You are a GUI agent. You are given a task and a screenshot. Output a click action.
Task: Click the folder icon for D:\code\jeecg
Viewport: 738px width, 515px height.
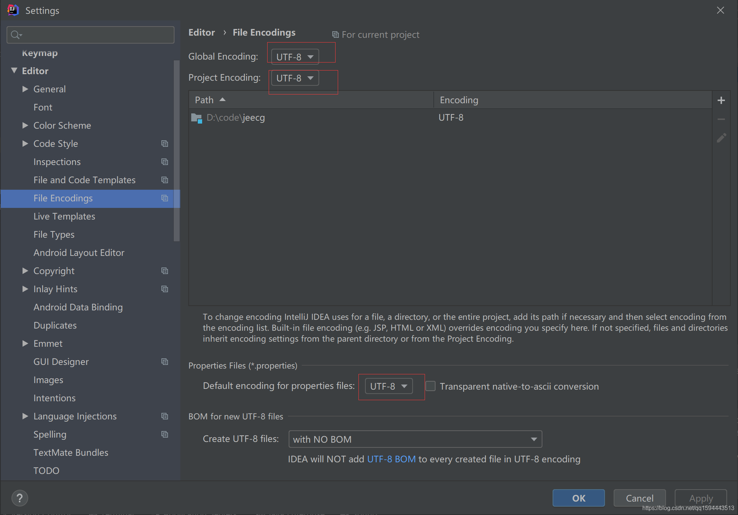point(197,118)
